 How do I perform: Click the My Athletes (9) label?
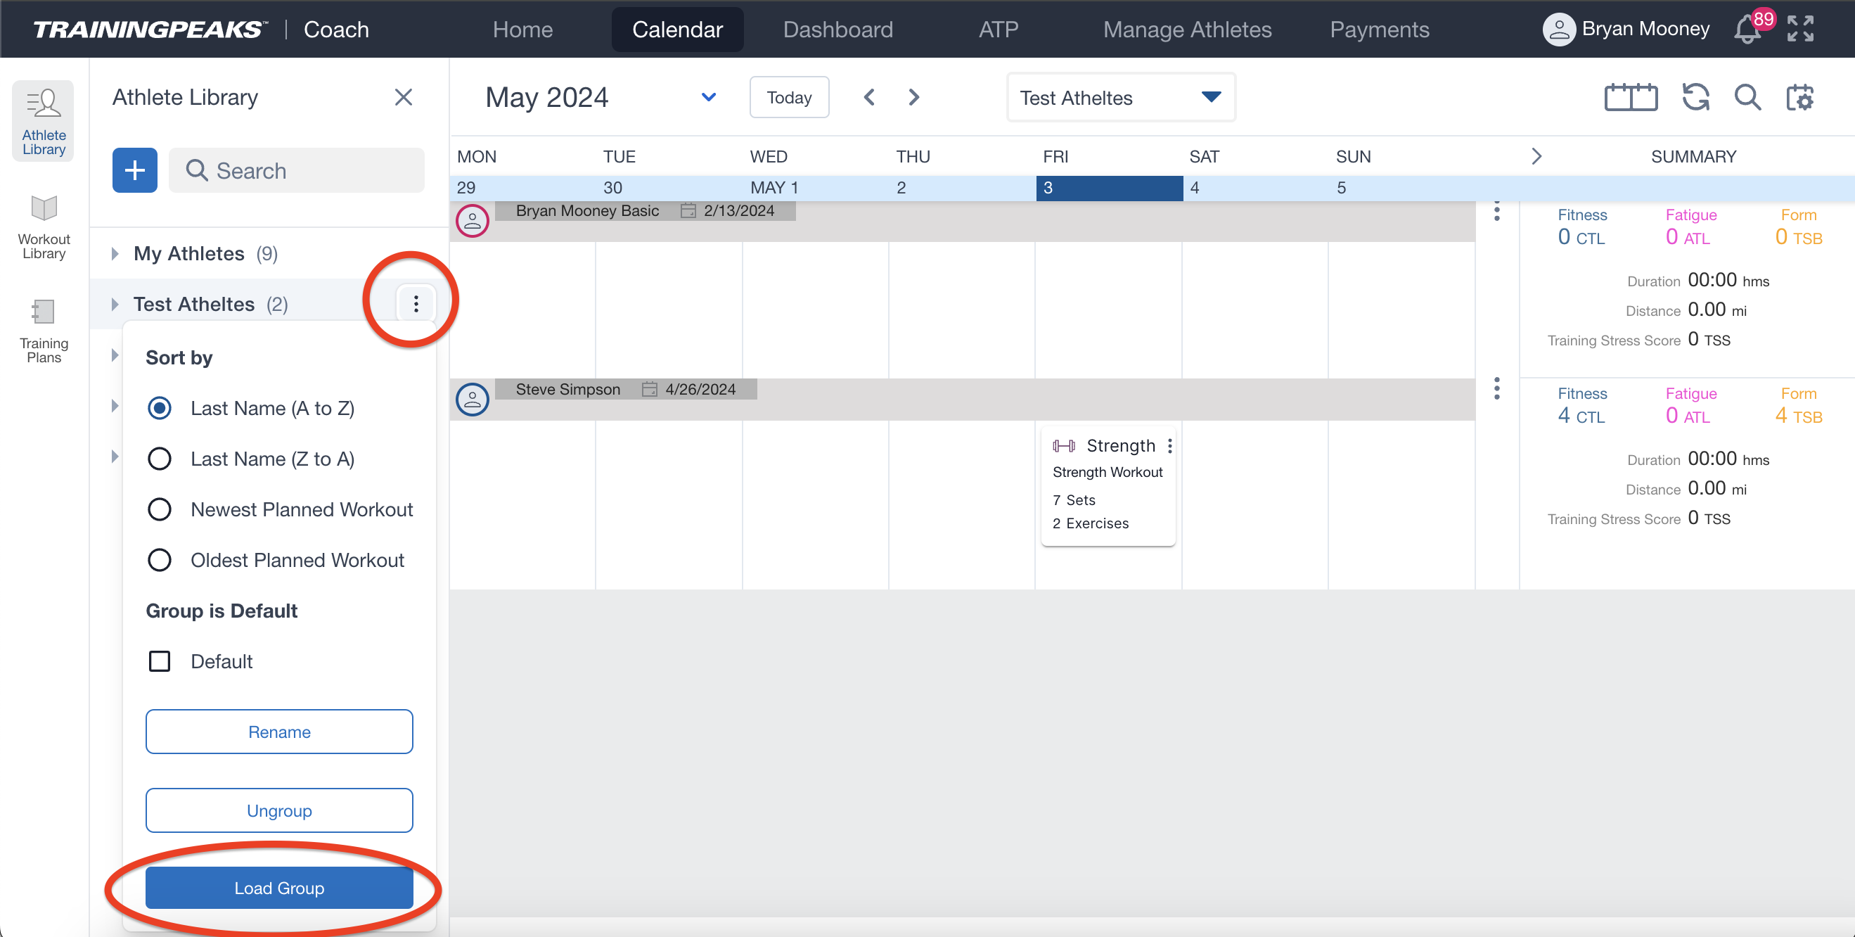[x=205, y=253]
